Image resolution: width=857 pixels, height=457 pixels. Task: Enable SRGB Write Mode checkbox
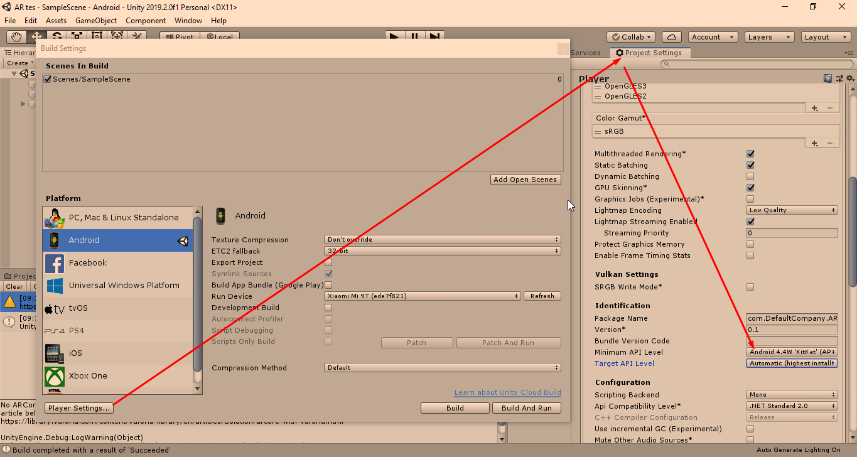pyautogui.click(x=750, y=287)
